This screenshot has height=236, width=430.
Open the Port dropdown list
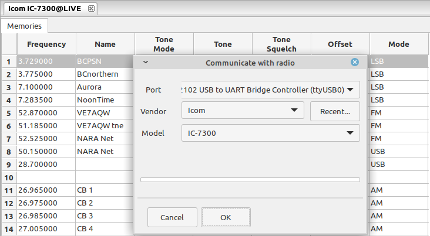click(x=270, y=90)
